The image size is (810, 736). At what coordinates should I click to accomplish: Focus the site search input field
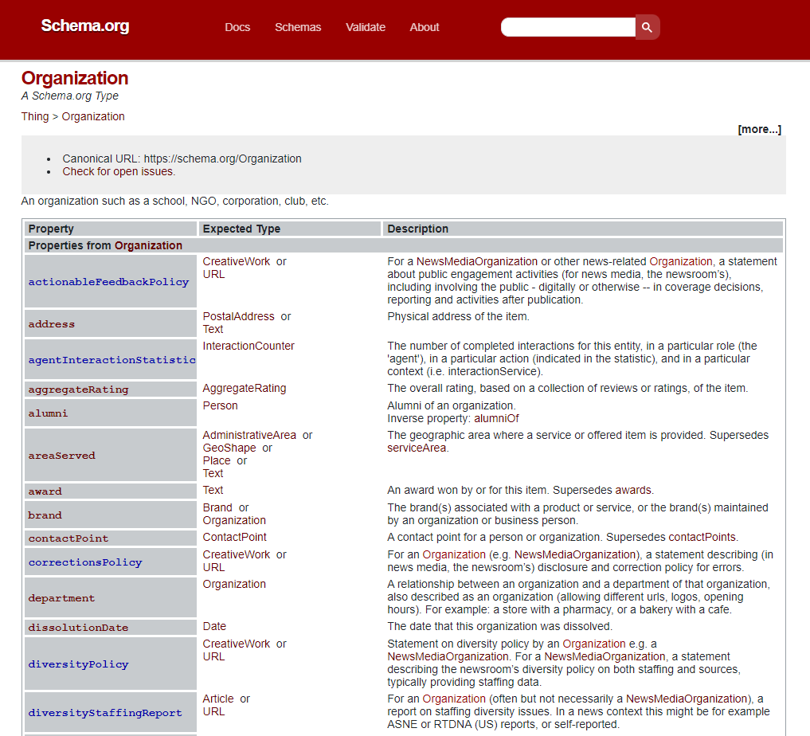567,27
